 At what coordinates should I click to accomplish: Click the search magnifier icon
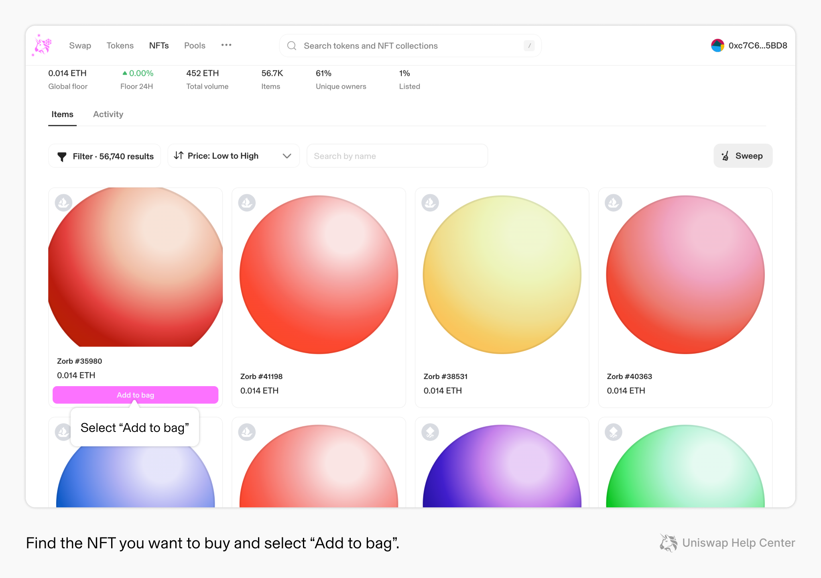click(292, 46)
